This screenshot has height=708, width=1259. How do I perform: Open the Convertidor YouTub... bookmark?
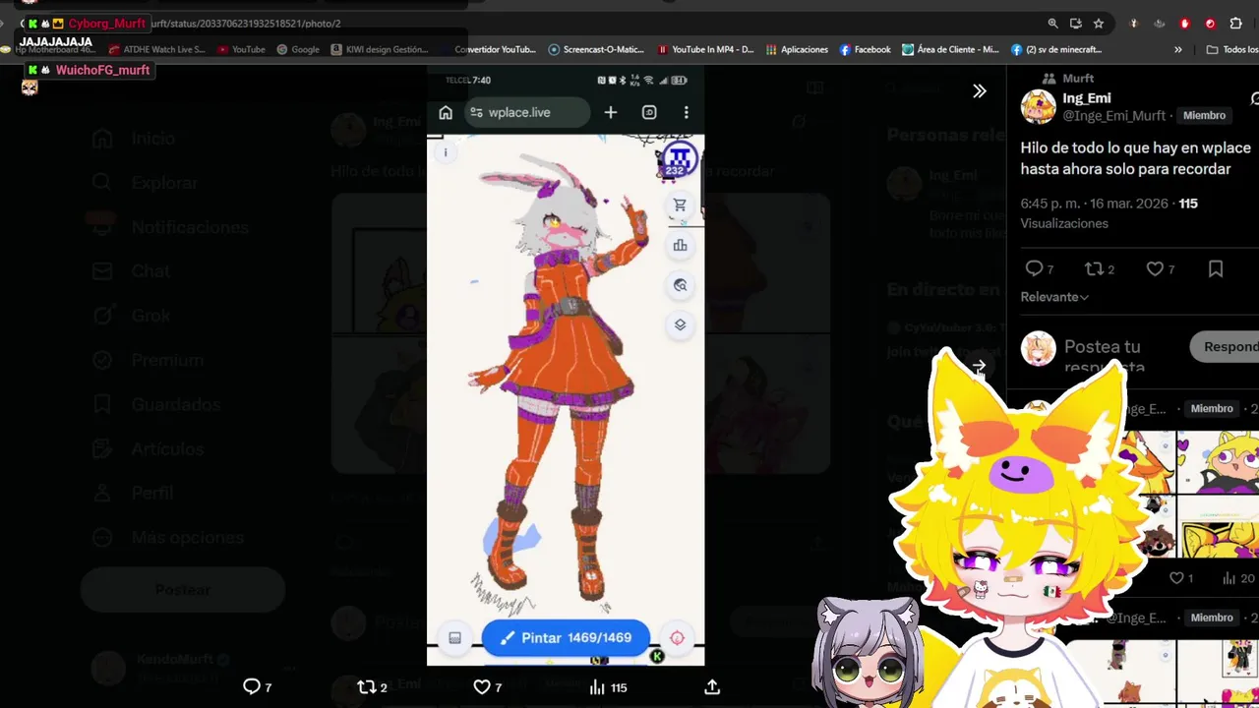point(495,49)
